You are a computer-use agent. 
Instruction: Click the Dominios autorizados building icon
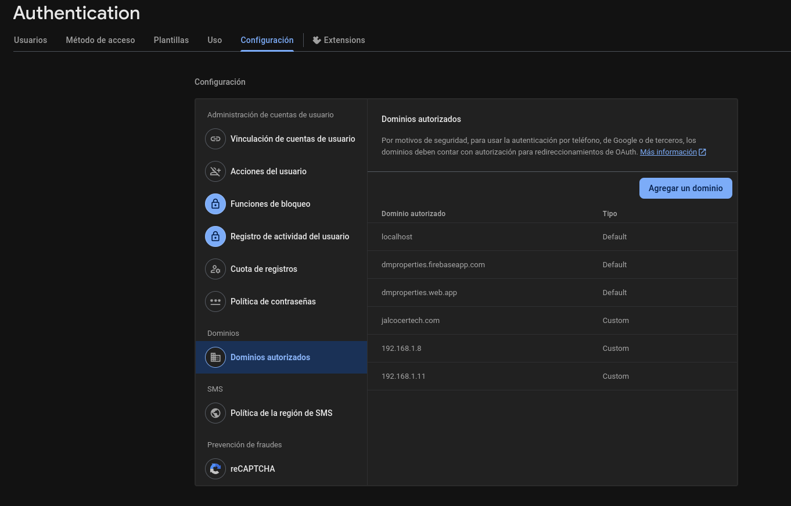point(215,357)
